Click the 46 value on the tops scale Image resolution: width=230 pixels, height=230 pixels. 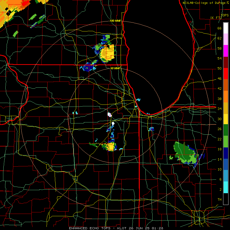[220, 79]
